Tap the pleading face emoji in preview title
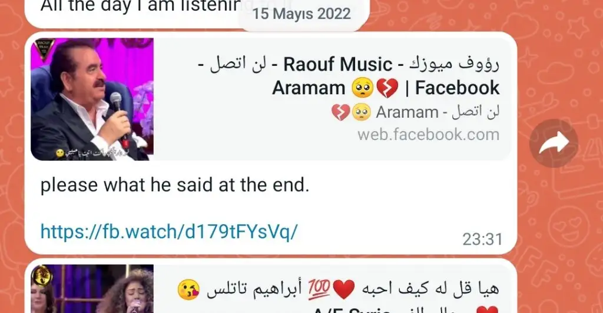Image resolution: width=603 pixels, height=313 pixels. point(362,88)
